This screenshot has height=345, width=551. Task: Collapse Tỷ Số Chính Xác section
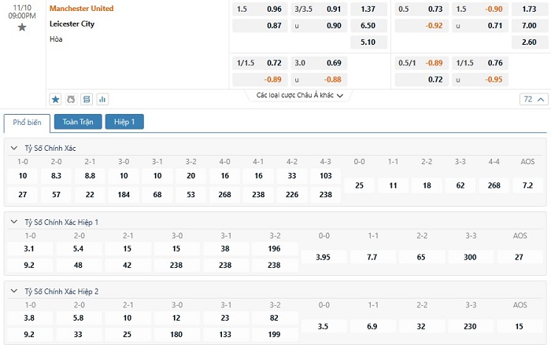click(14, 148)
